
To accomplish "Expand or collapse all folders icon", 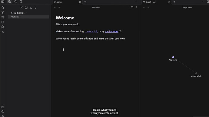I will point(35,8).
